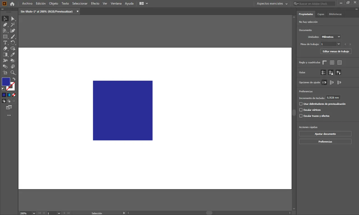Toggle snap to point option
The height and width of the screenshot is (215, 359).
point(324,82)
